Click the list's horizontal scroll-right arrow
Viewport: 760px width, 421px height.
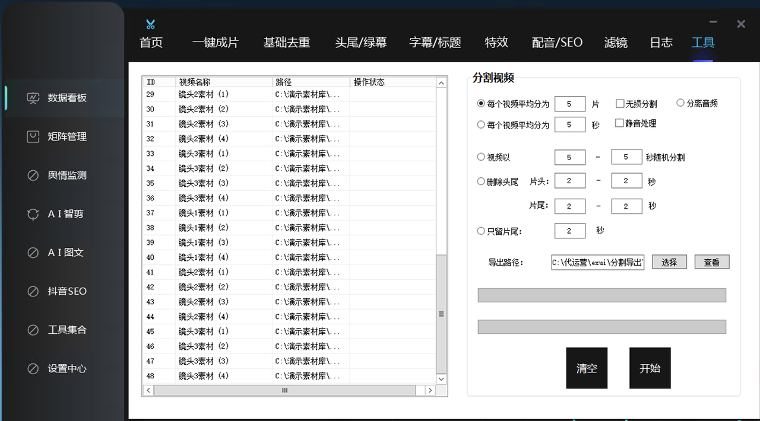click(430, 390)
